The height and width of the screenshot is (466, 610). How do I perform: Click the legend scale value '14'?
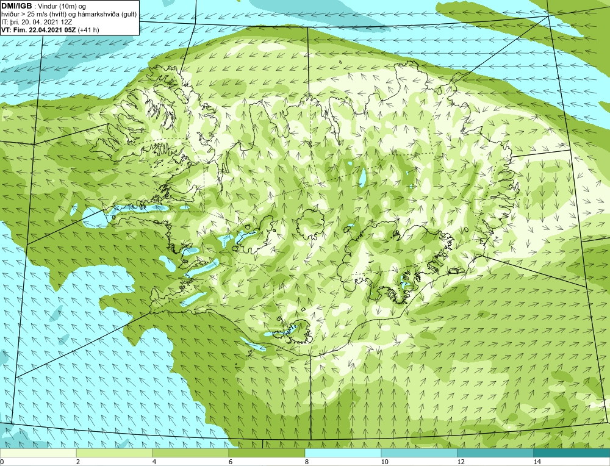[537, 462]
